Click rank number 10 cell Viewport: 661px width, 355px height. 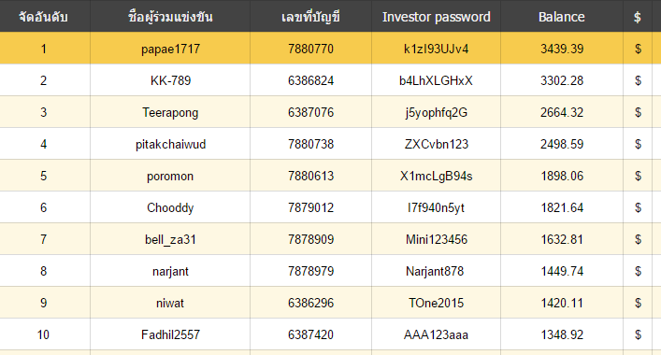(x=43, y=334)
